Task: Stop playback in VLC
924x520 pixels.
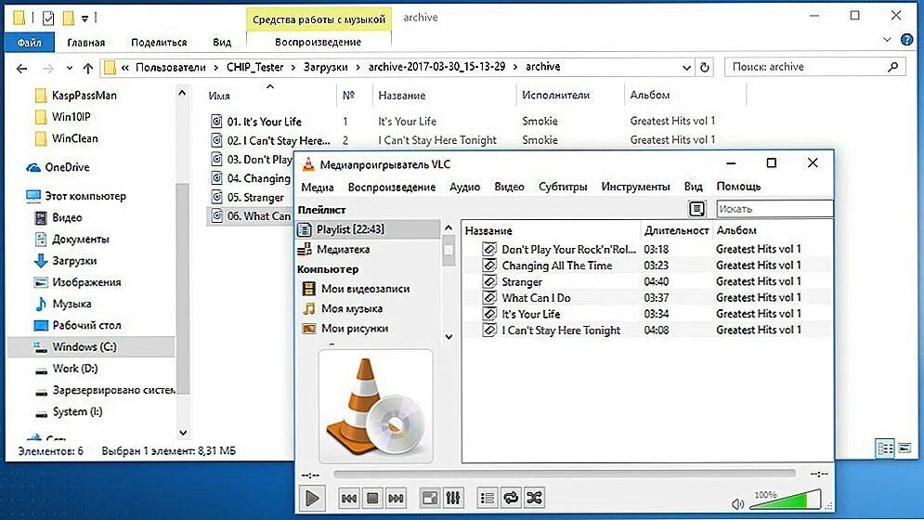Action: pos(372,499)
